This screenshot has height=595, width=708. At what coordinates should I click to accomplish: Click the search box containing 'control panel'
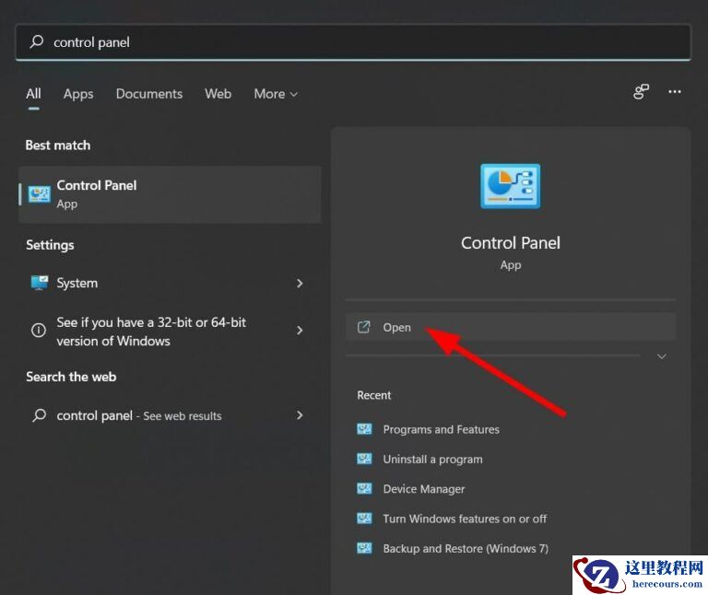click(x=353, y=42)
